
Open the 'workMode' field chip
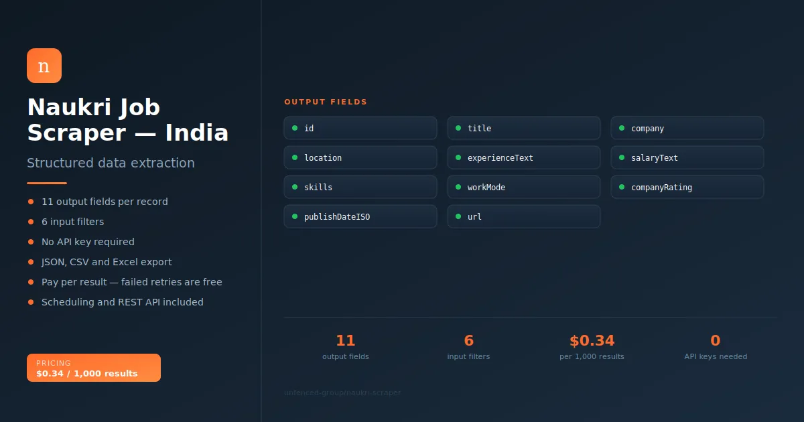524,187
